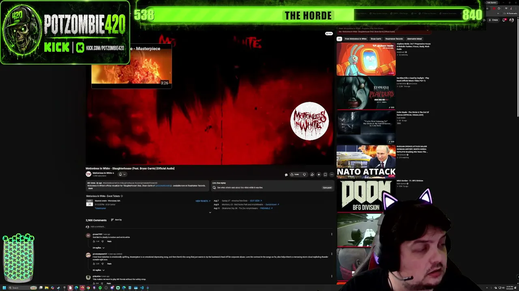519x291 pixels.
Task: Click the Add a comment field
Action: (211, 227)
